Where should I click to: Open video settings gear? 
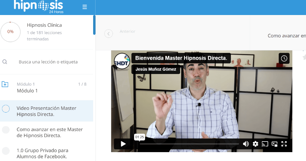pyautogui.click(x=256, y=144)
